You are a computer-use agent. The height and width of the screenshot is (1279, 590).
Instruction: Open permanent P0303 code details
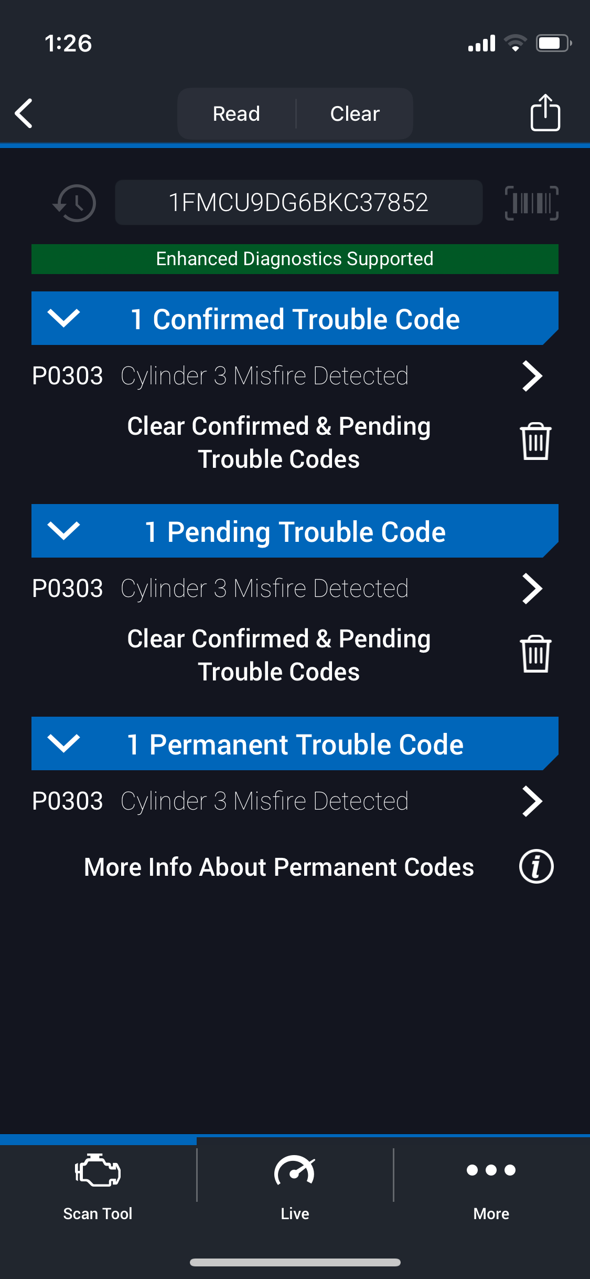[x=532, y=801]
